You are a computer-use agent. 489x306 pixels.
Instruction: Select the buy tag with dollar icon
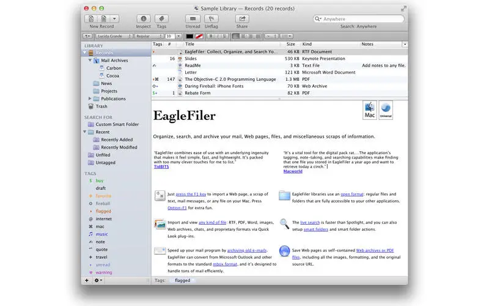pos(99,181)
